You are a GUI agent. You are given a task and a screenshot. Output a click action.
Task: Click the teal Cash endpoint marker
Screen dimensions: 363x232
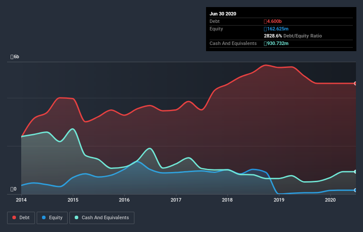(x=355, y=172)
